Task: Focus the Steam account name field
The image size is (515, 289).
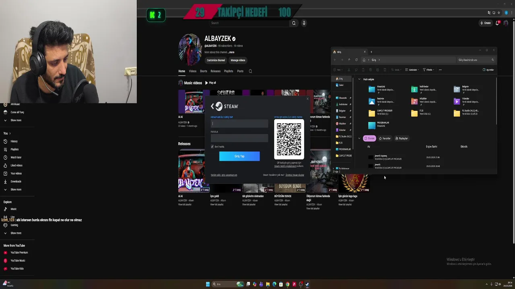Action: [239, 124]
